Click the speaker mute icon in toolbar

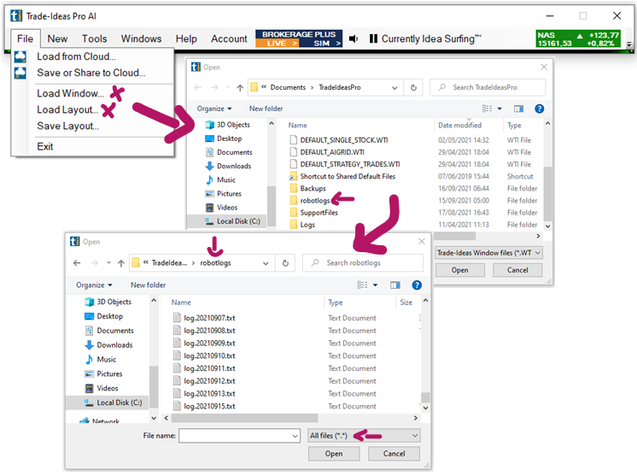click(x=354, y=38)
